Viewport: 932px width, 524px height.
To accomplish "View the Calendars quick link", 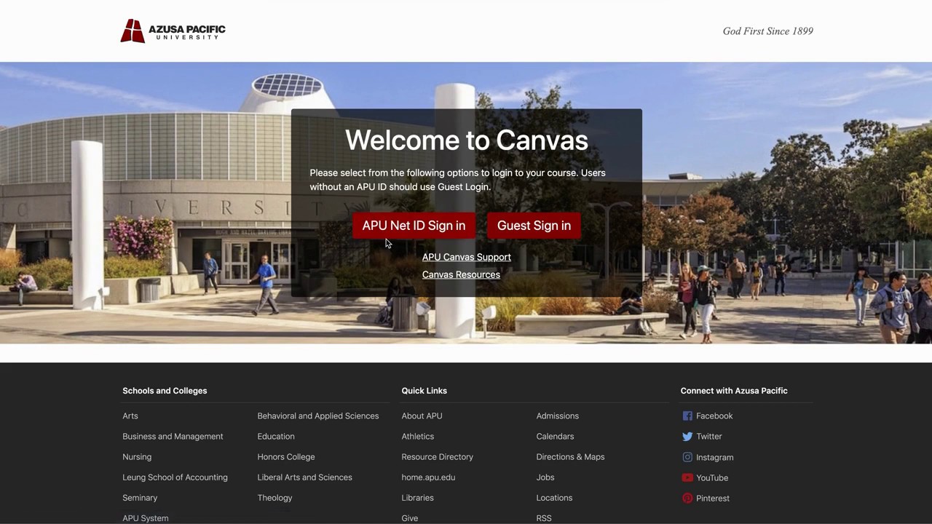I will click(555, 437).
